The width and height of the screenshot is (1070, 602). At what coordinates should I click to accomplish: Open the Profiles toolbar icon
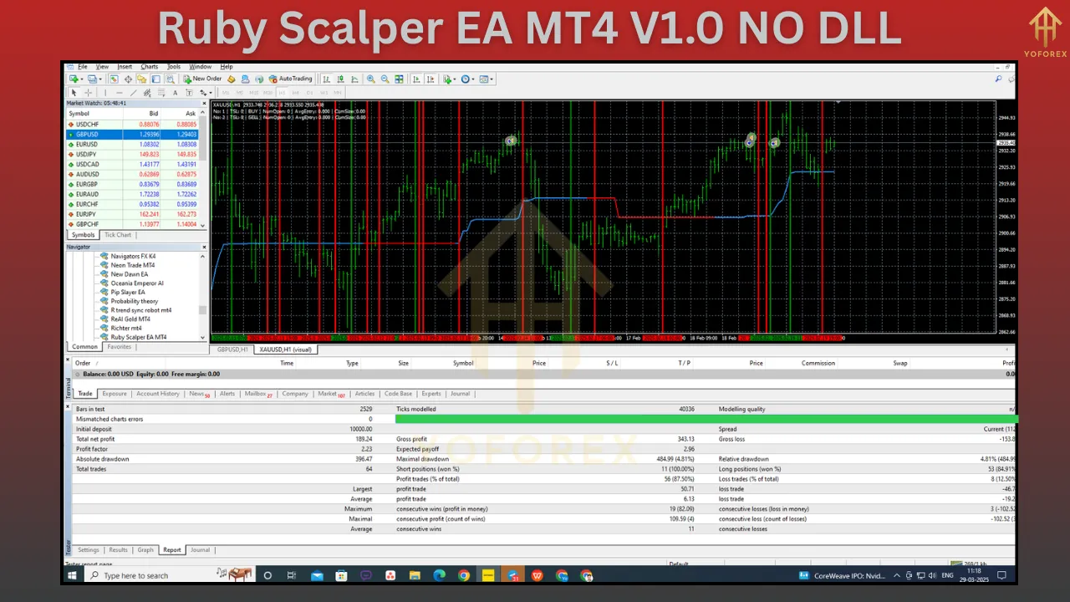(92, 79)
